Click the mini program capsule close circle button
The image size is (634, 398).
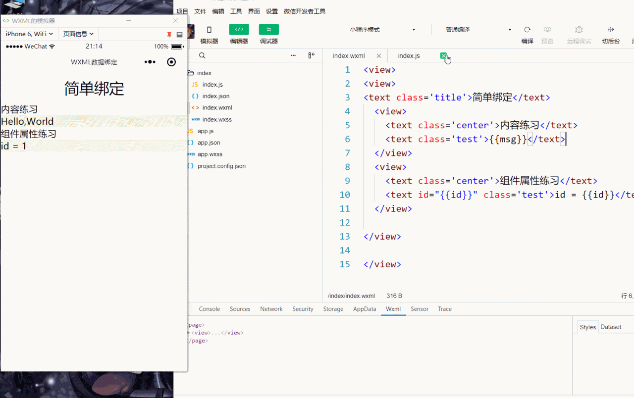171,62
